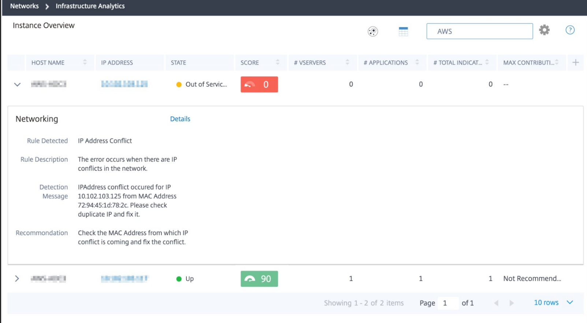587x323 pixels.
Task: Click the red score 0 badge
Action: (259, 84)
